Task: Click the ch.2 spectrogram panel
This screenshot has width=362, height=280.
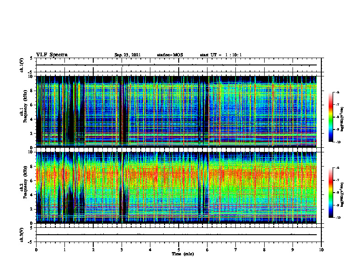Action: (x=176, y=188)
